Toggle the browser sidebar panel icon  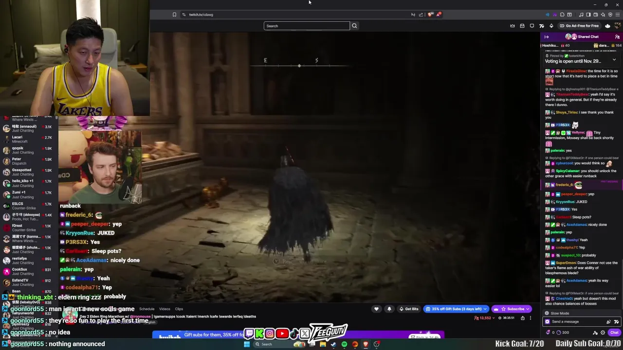point(588,15)
